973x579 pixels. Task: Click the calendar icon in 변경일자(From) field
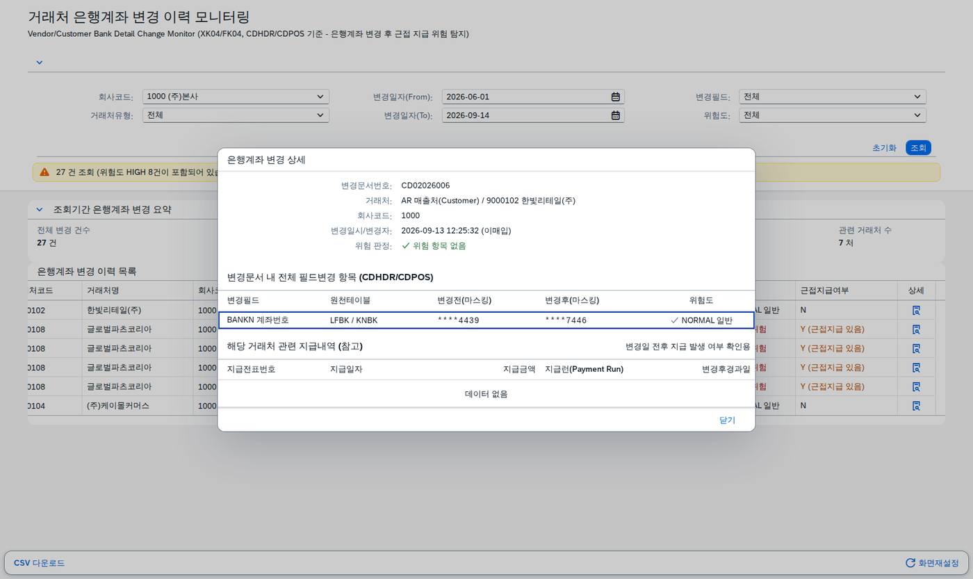tap(615, 97)
